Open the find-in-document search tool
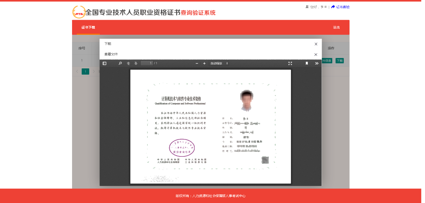 coord(120,63)
